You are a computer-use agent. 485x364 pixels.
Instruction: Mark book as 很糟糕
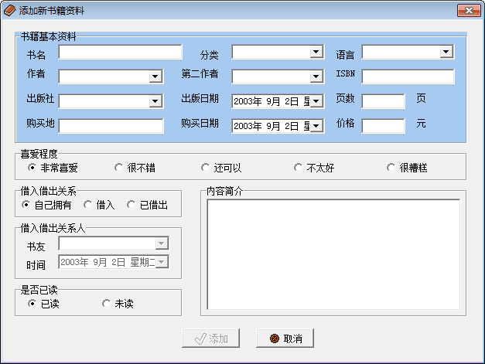tap(391, 168)
